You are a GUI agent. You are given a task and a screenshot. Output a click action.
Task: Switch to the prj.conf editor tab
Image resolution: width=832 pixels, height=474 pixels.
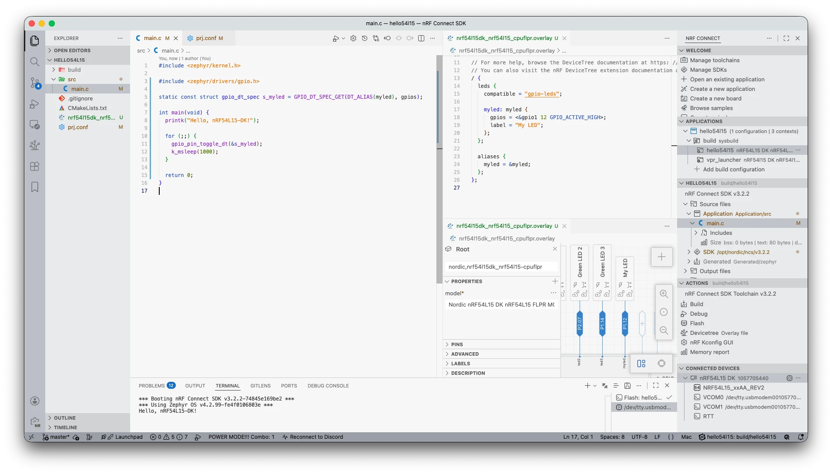click(206, 38)
